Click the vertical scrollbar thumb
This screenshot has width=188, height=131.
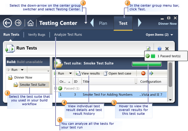[170, 74]
